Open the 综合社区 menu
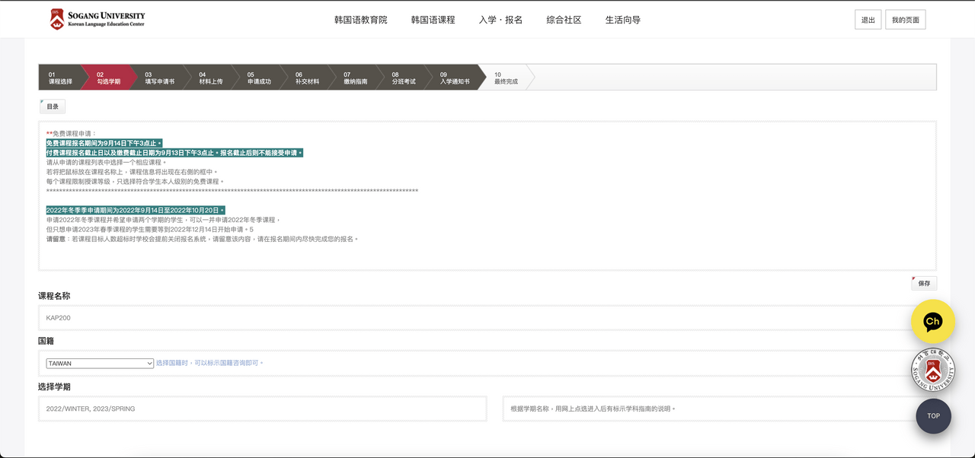 tap(564, 20)
